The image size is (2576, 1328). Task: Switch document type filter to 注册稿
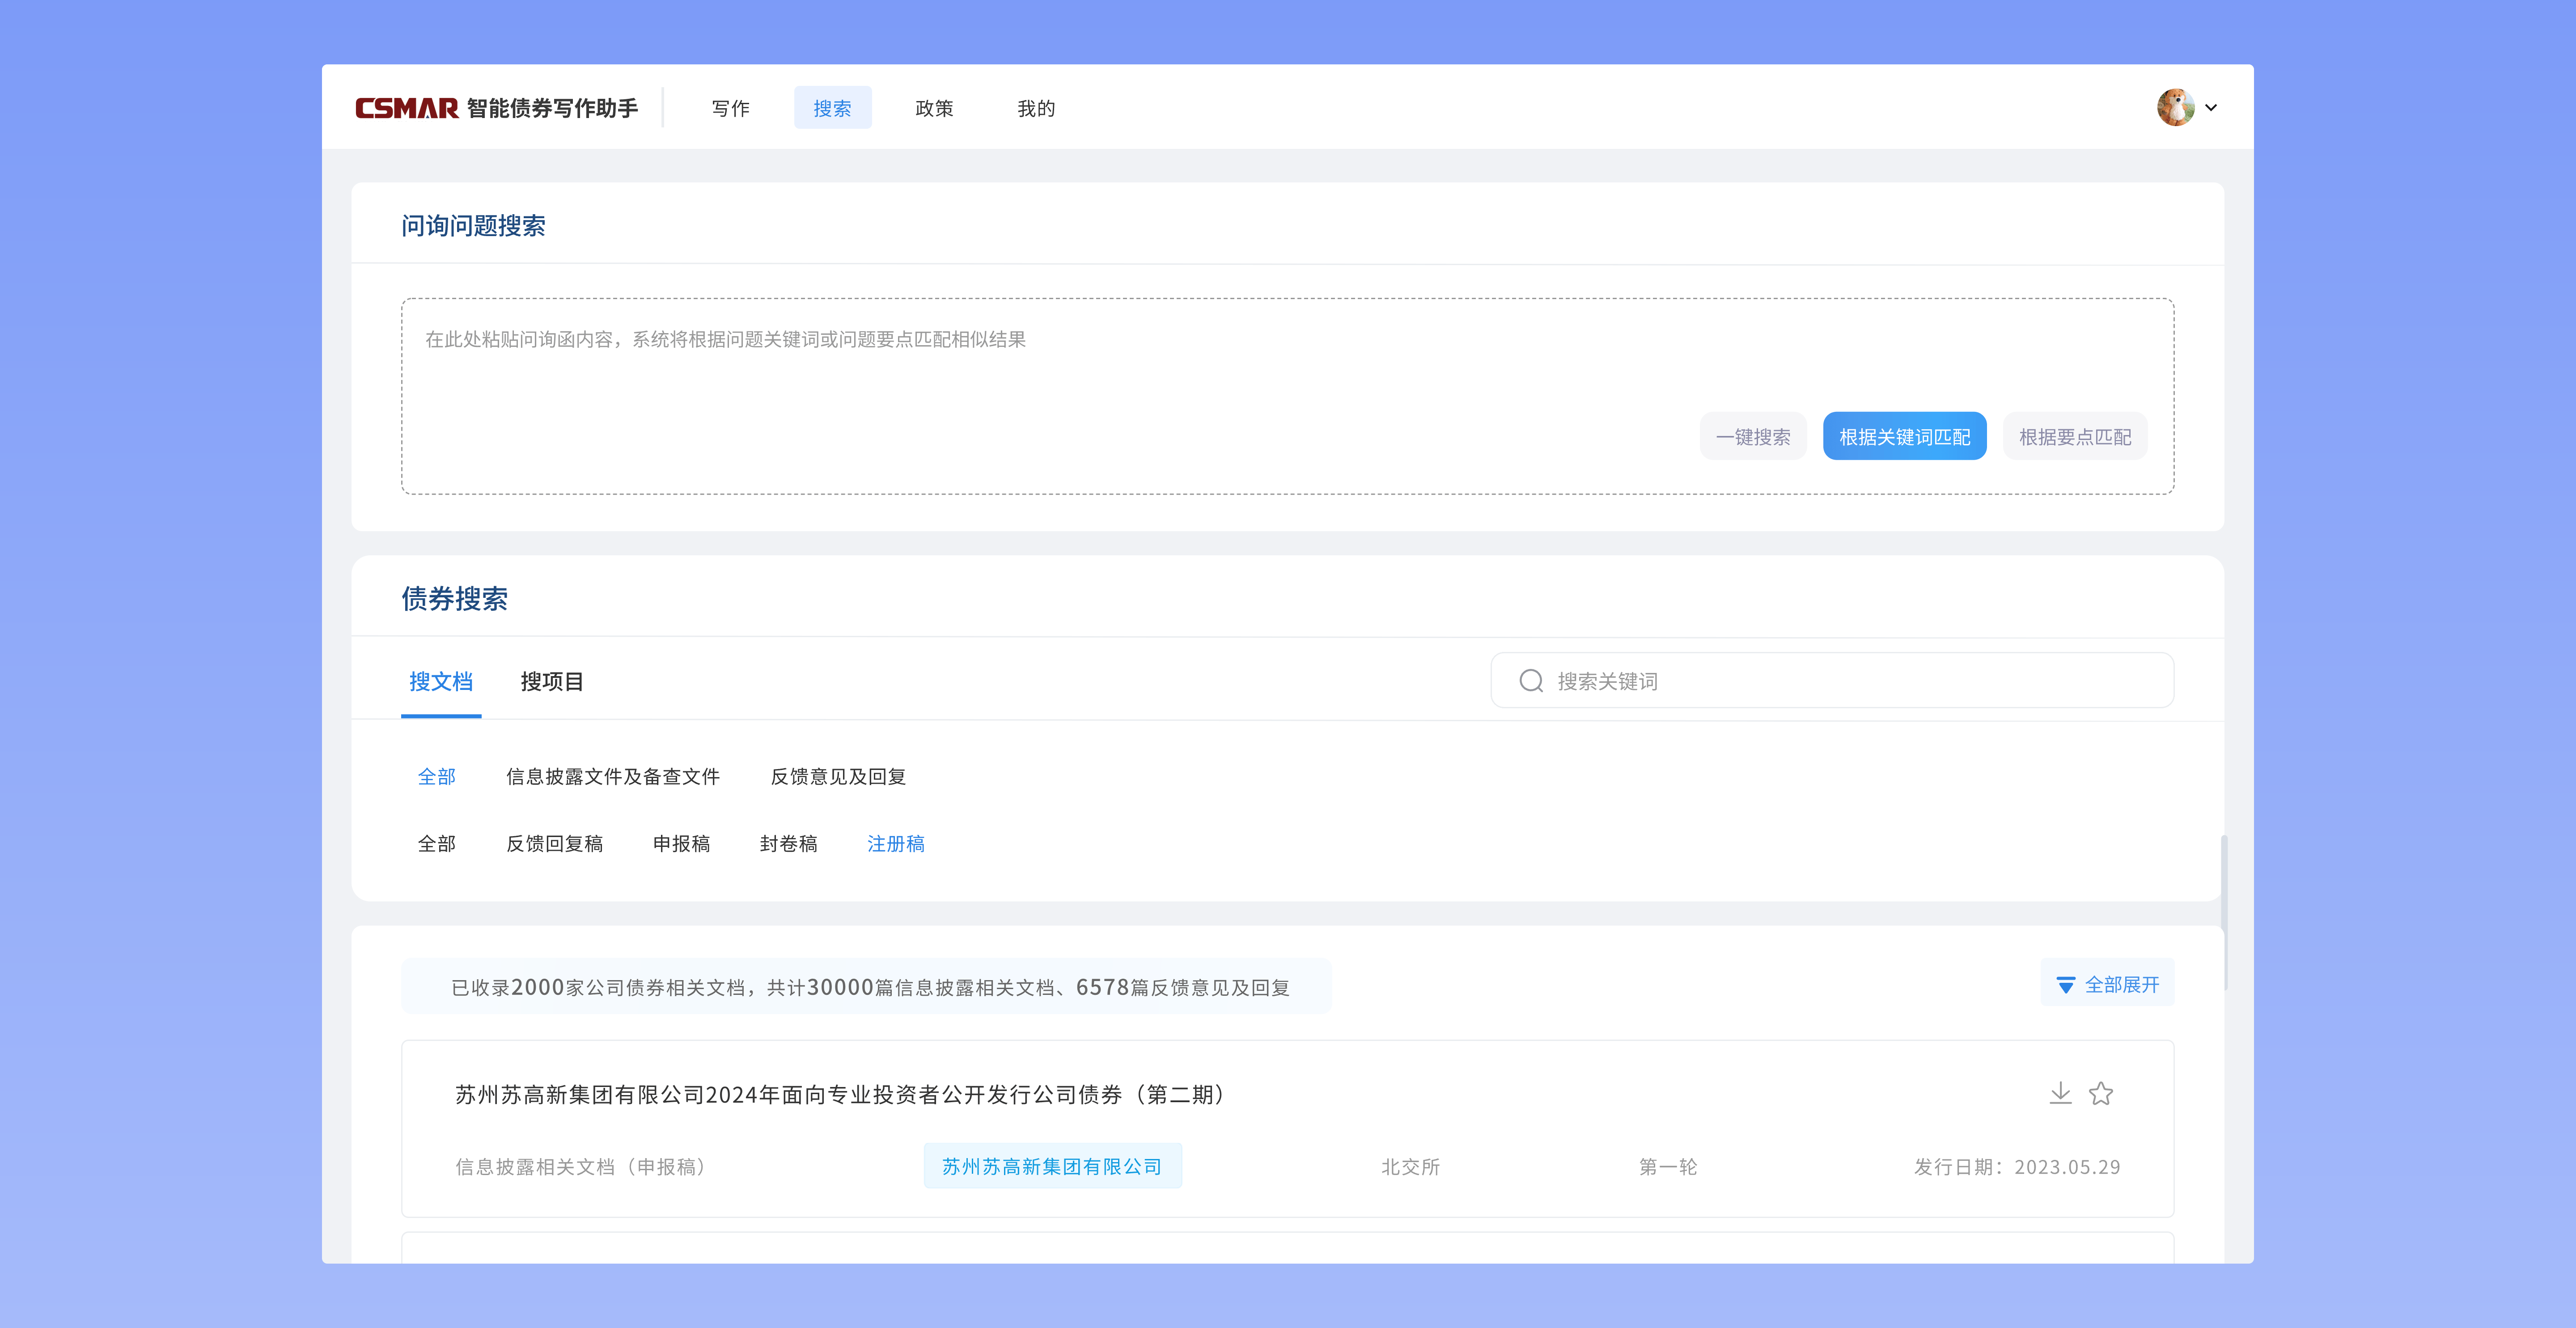pyautogui.click(x=896, y=843)
